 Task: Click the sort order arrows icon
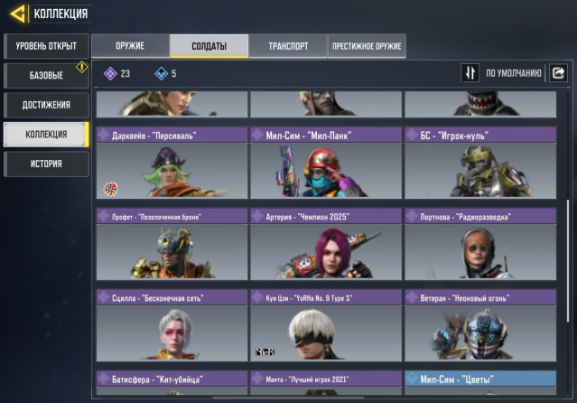470,73
